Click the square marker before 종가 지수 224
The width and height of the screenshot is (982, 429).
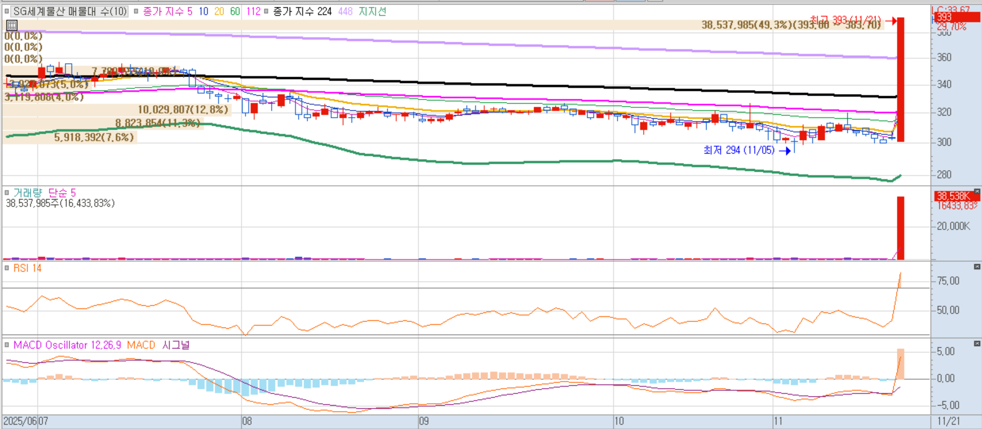[x=266, y=11]
